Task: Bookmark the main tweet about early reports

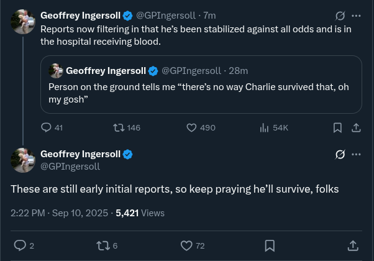Action: click(x=270, y=245)
